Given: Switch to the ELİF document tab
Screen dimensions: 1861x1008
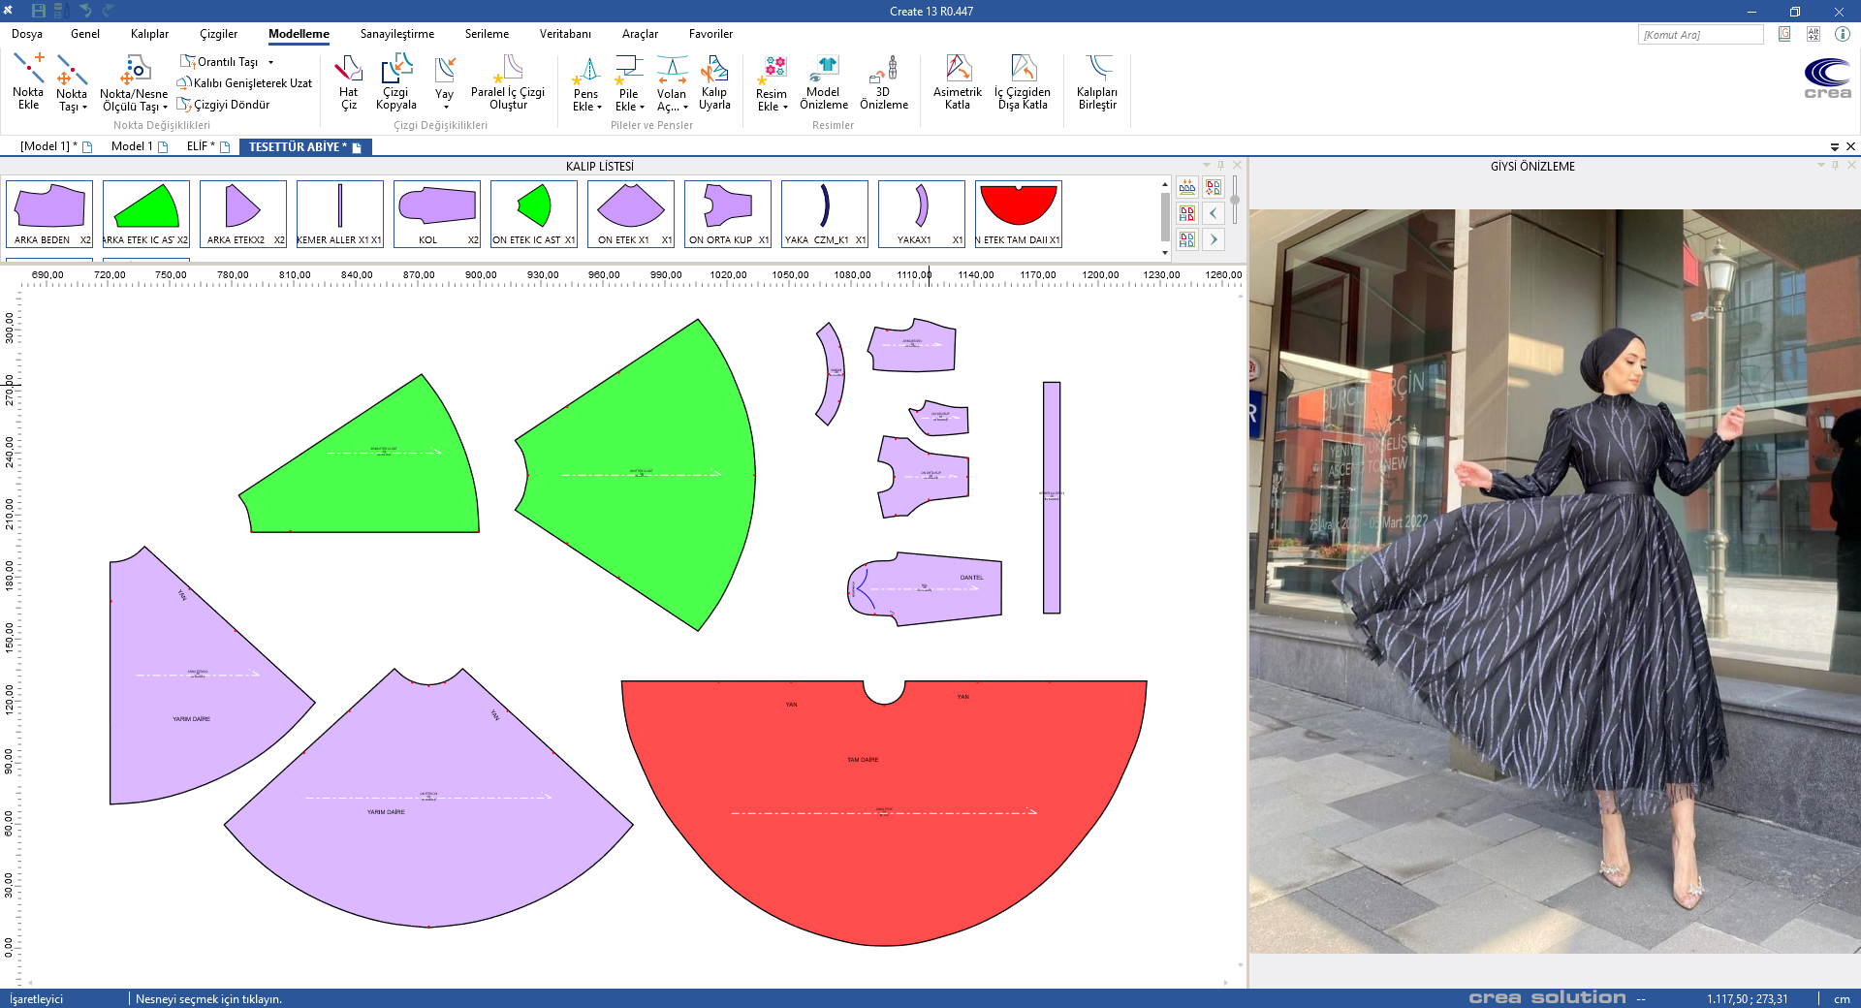Looking at the screenshot, I should (201, 146).
